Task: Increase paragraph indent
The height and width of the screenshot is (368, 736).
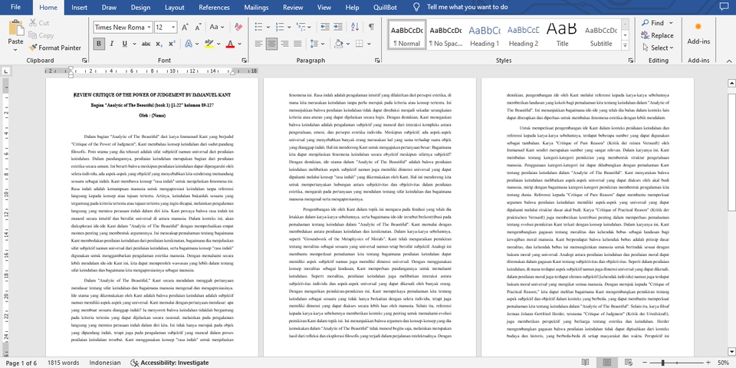Action: point(338,27)
